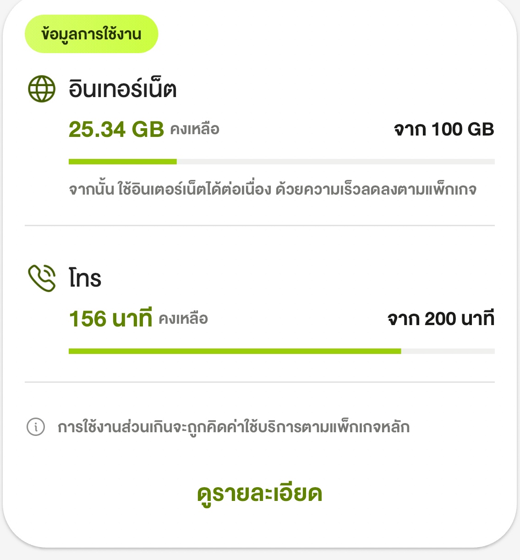The height and width of the screenshot is (560, 520).
Task: Click the unfilled part of internet bar
Action: tap(336, 162)
